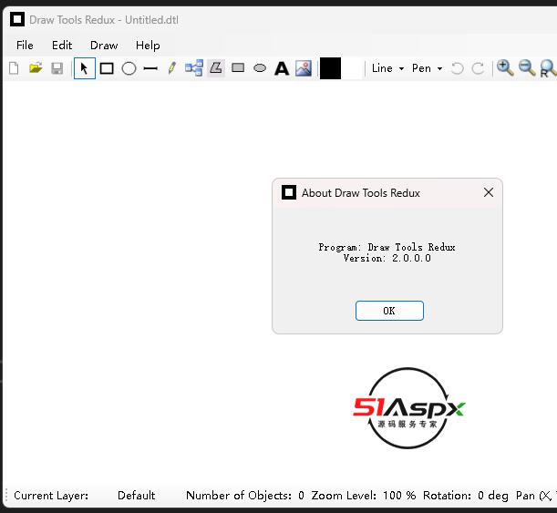This screenshot has height=513, width=557.
Task: Click the Program: Draw Tools Redux text
Action: tap(387, 247)
